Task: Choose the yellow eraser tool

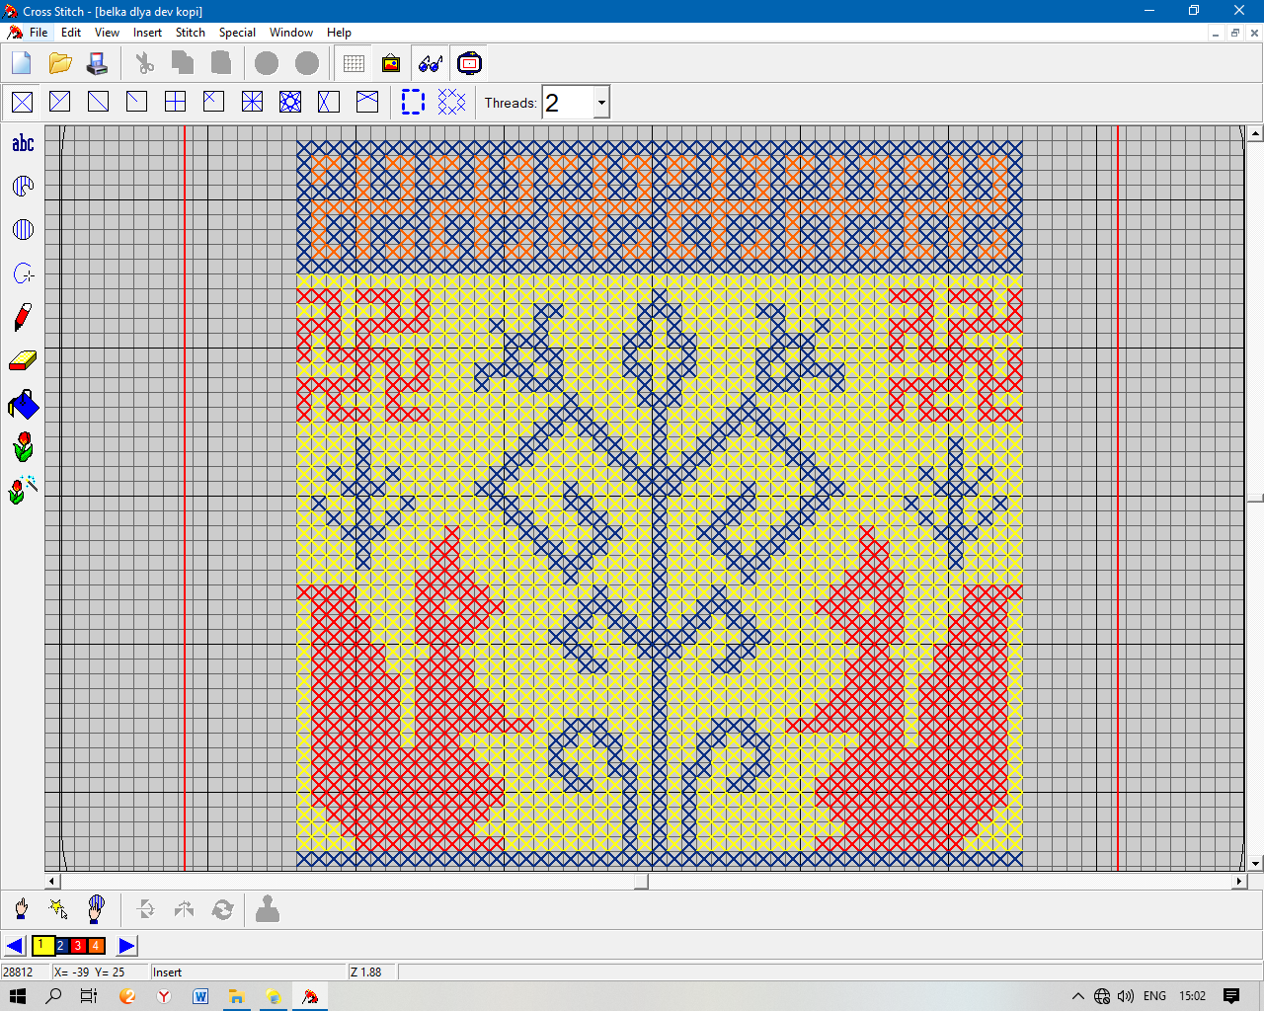Action: 23,361
